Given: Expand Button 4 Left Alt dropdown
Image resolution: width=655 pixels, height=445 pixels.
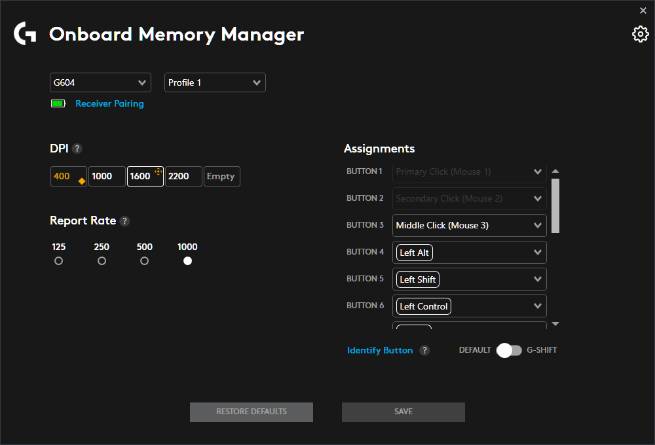Looking at the screenshot, I should coord(470,252).
